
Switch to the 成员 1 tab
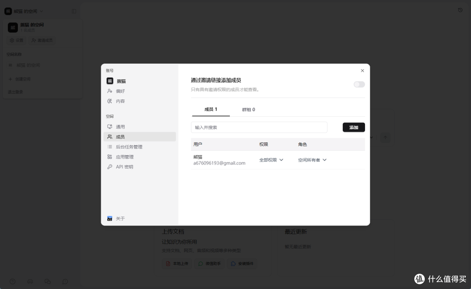tap(211, 109)
